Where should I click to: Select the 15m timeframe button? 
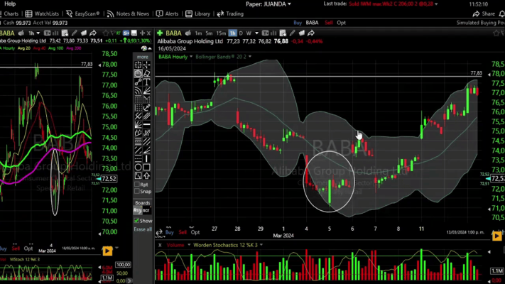point(221,33)
